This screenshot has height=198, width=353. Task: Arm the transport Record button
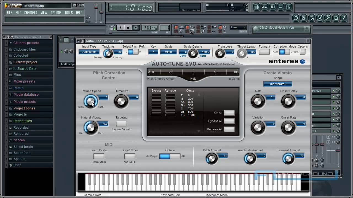click(136, 28)
